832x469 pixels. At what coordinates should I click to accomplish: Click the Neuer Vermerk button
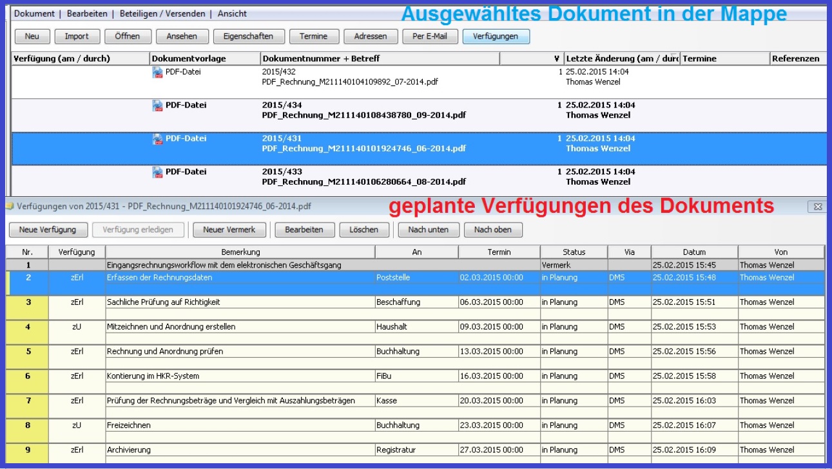229,230
